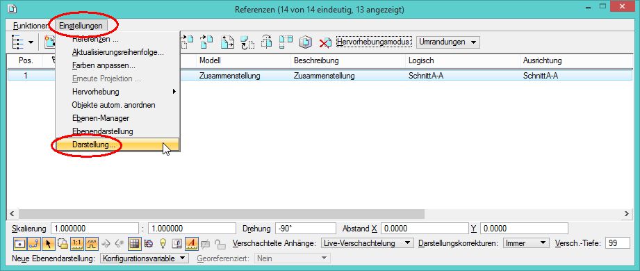Toggle the True Scale 1:1 icon
The height and width of the screenshot is (271, 640).
(76, 244)
